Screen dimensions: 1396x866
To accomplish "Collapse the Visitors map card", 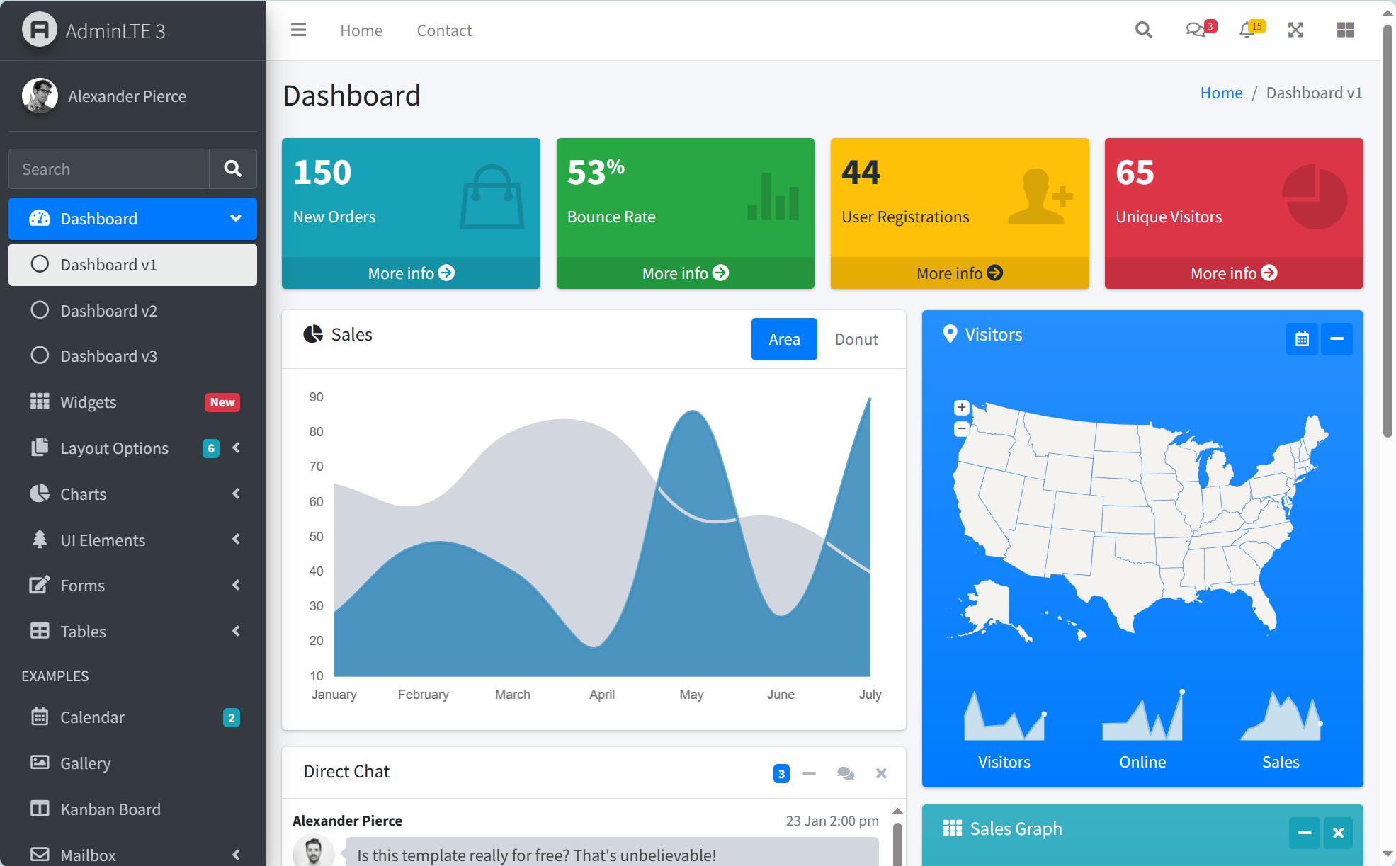I will point(1337,339).
